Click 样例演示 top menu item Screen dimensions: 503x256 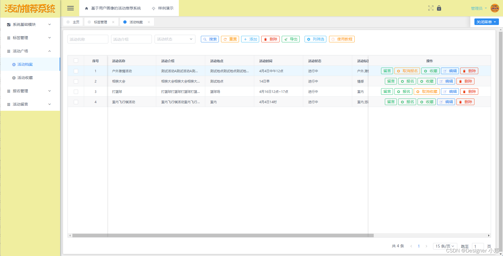pyautogui.click(x=162, y=8)
